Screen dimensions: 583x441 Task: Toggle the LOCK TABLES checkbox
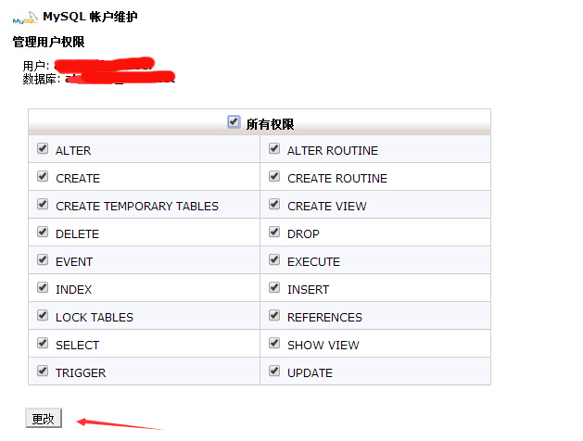pos(43,315)
